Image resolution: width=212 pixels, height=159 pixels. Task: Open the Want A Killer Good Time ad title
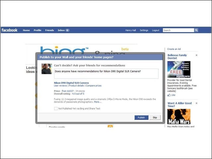[180, 105]
